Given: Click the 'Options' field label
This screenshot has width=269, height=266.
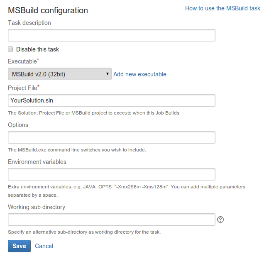Looking at the screenshot, I should coord(18,125).
